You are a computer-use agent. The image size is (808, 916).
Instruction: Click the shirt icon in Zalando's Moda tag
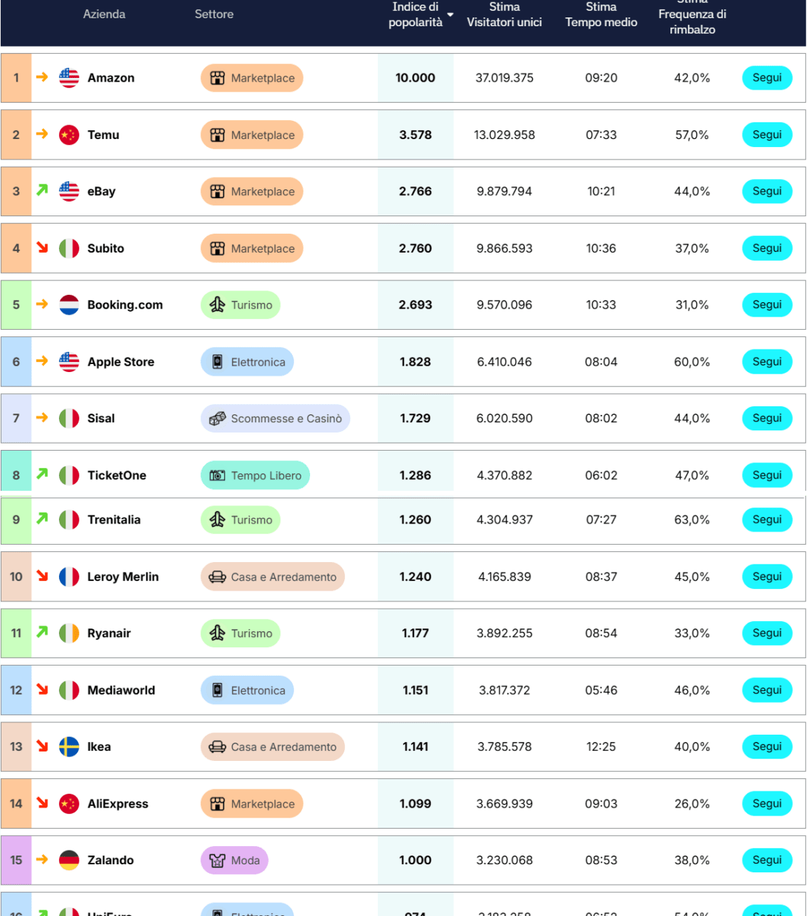coord(217,861)
